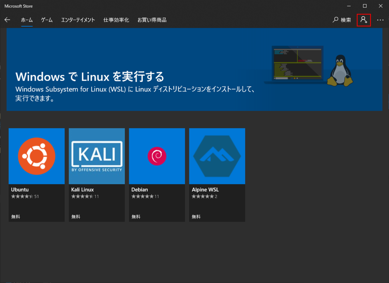Screen dimensions: 389x283
Task: Click the Debian app name
Action: 140,190
